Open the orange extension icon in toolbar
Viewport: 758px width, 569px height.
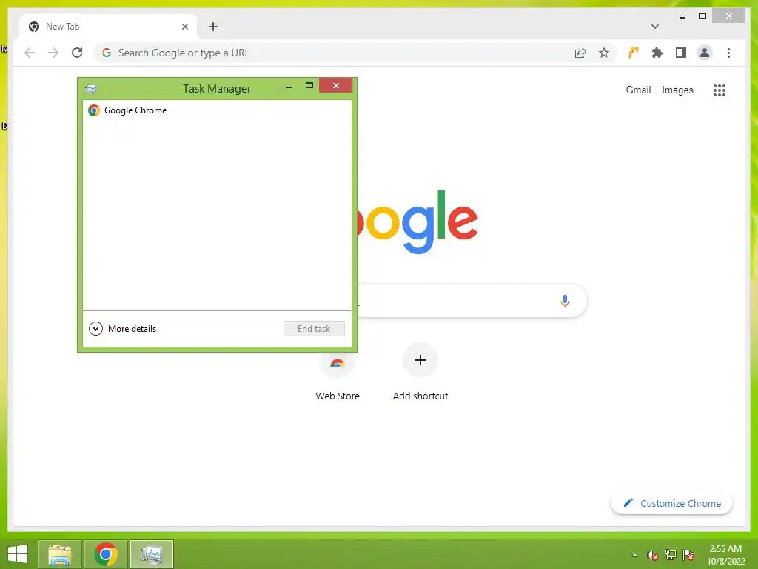(634, 53)
